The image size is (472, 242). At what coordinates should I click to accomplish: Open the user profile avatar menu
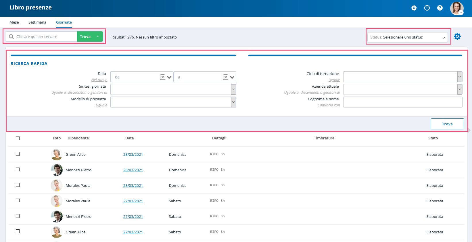[x=457, y=8]
